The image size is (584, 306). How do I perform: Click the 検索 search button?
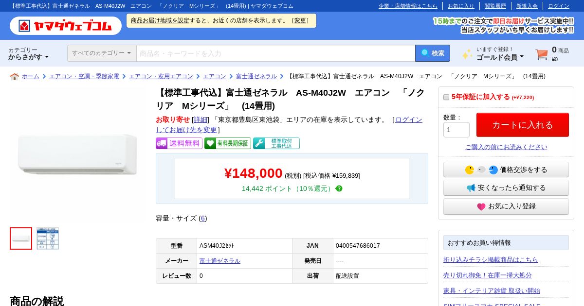click(433, 53)
